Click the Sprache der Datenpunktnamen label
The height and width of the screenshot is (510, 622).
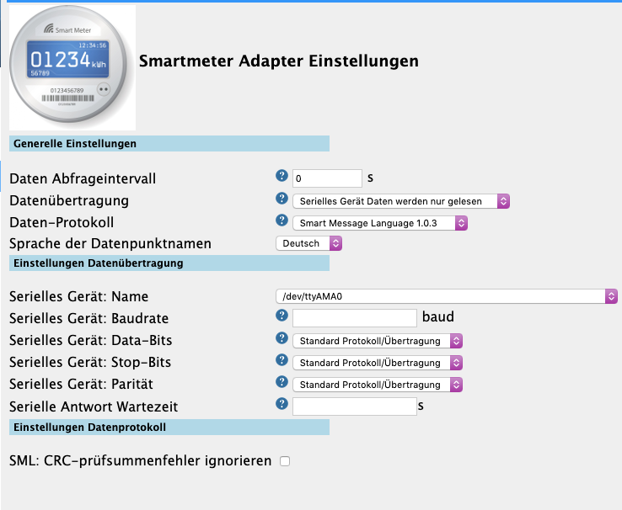point(110,243)
